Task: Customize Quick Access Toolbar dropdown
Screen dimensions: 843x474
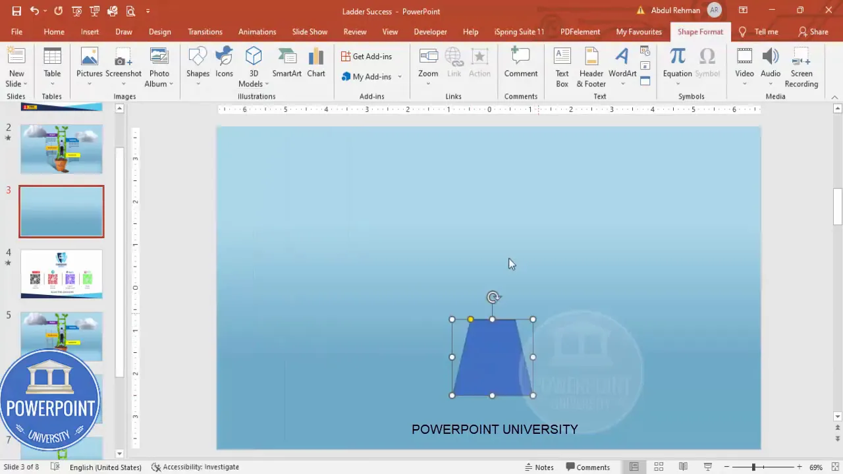Action: point(148,11)
